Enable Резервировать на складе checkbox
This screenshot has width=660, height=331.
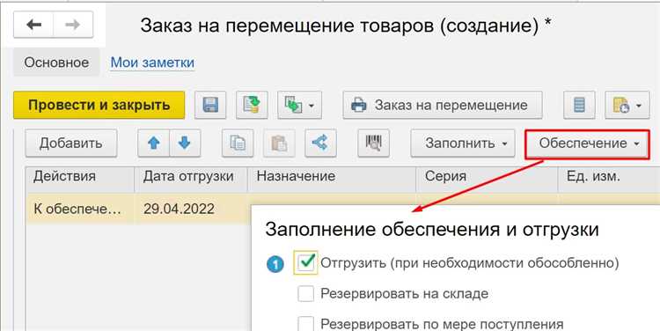305,294
